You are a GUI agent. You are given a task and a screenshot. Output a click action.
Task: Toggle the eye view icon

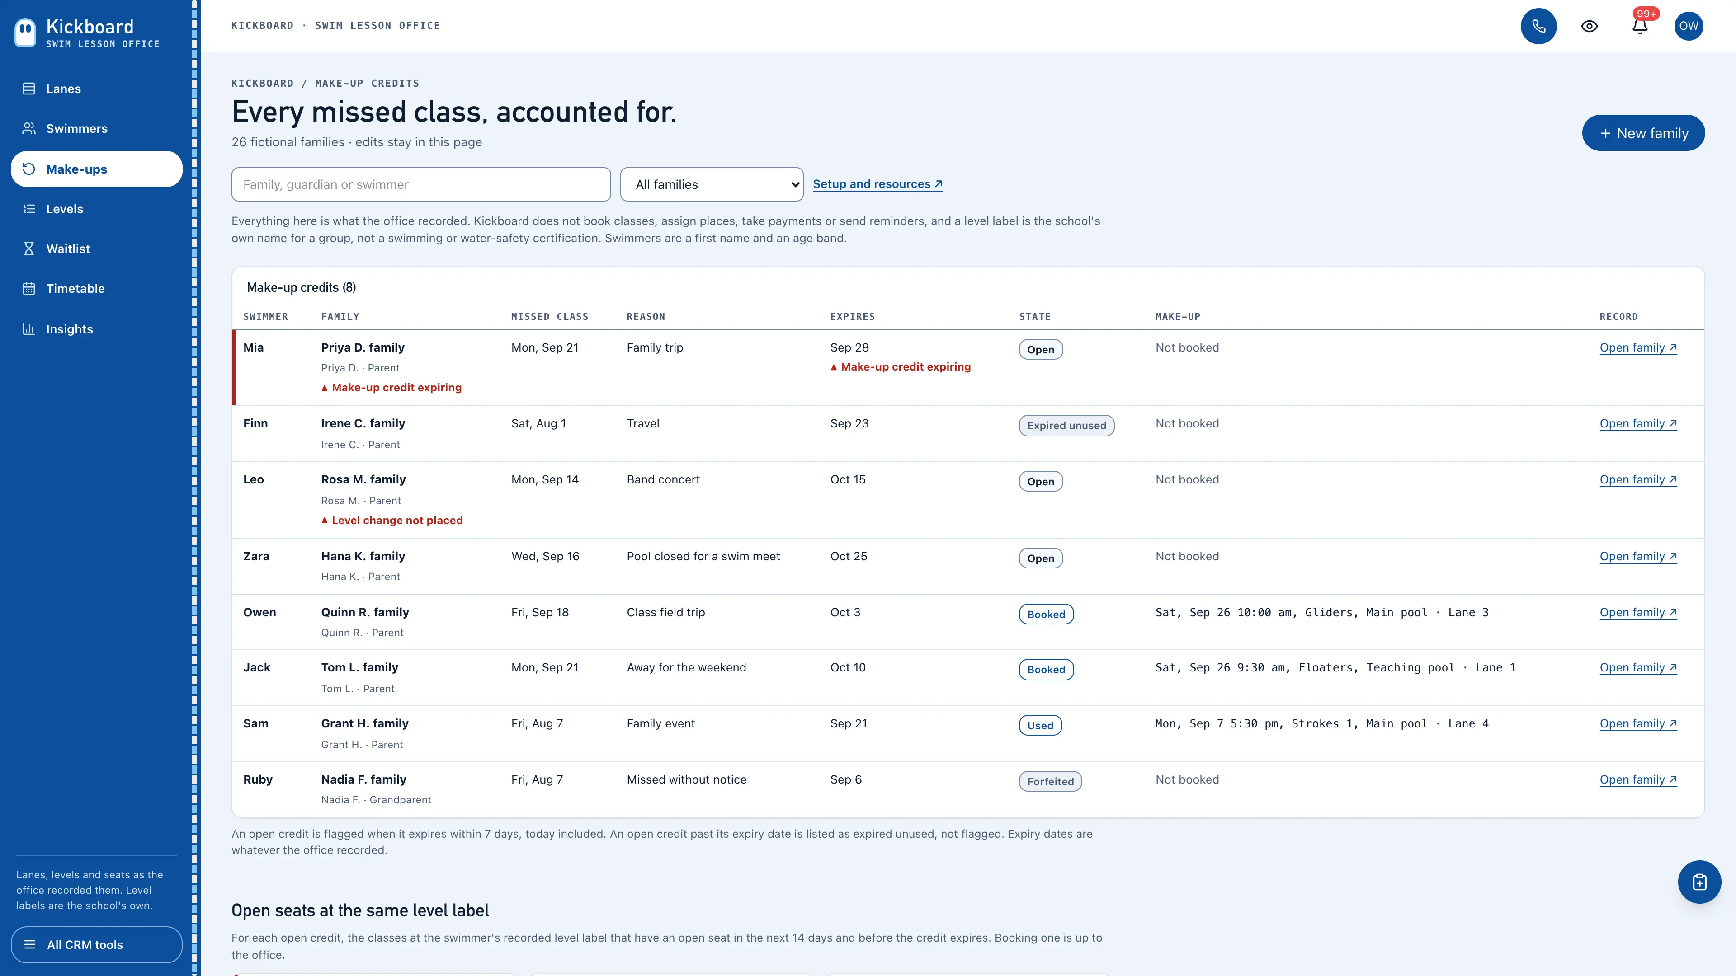click(1589, 26)
